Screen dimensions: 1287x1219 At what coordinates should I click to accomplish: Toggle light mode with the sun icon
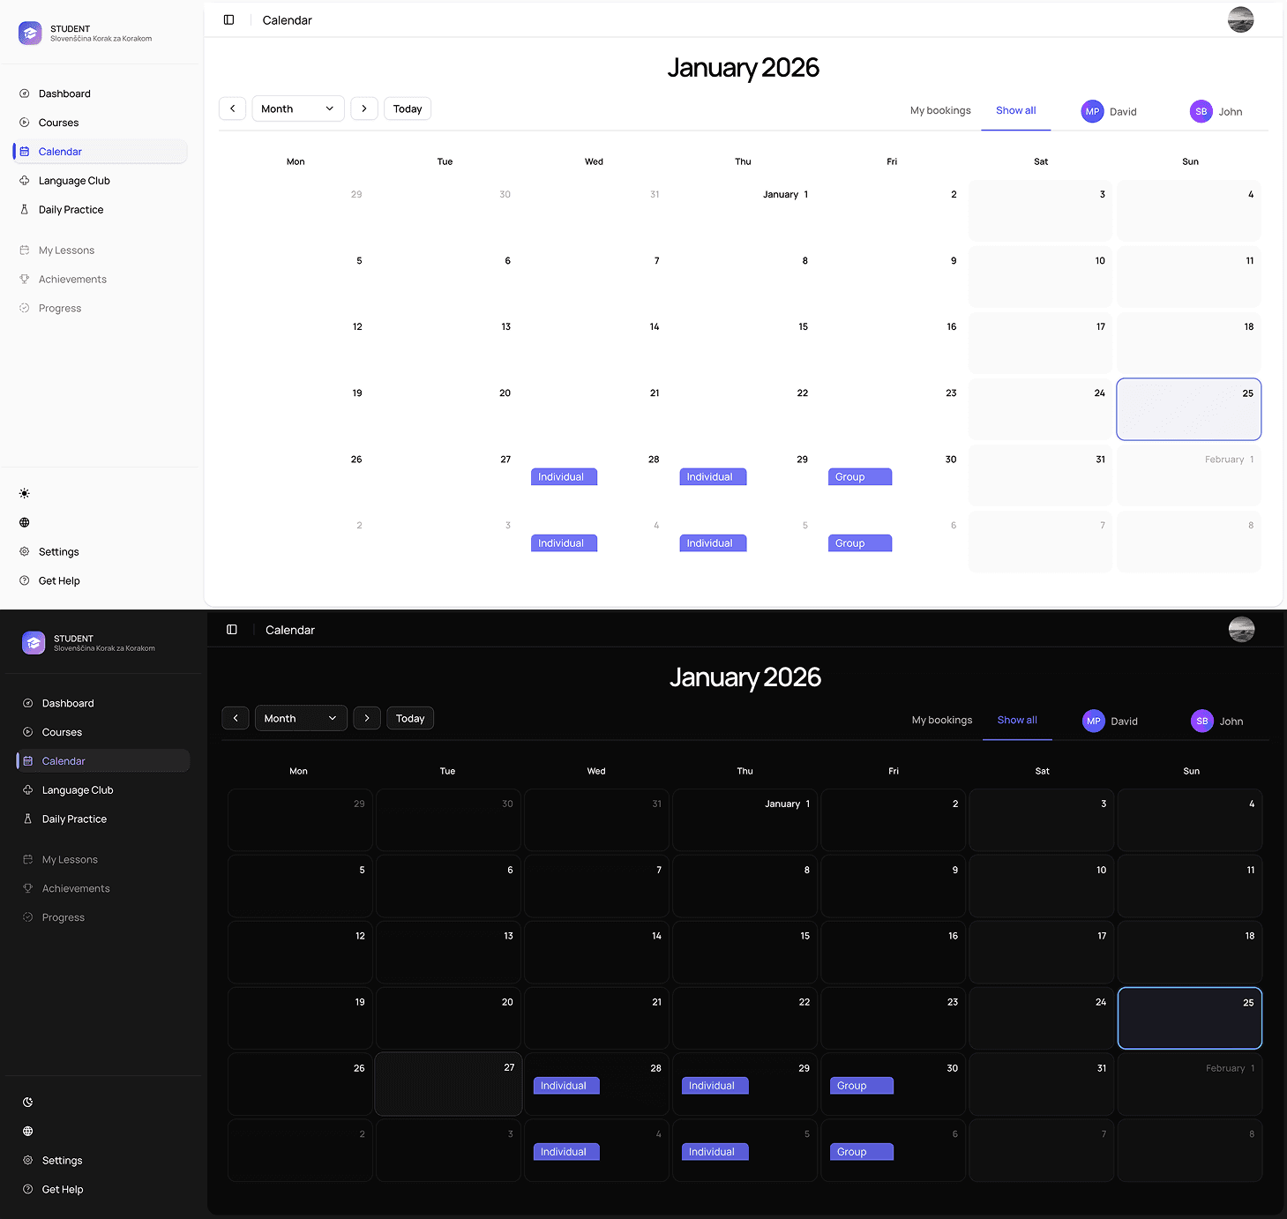pos(25,493)
